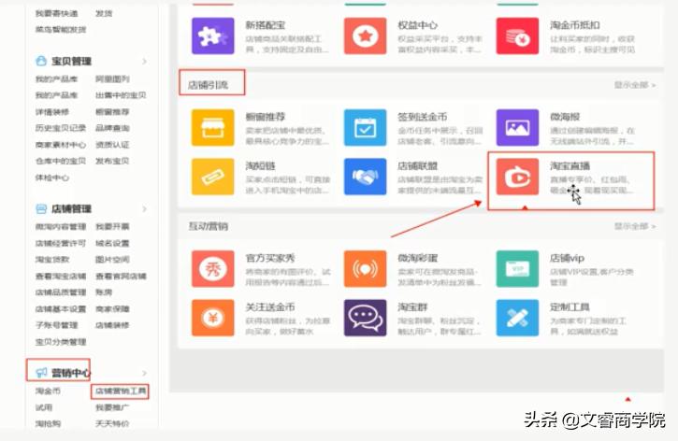Open the 权益中心 star icon
Screen dimensions: 678x441
point(365,36)
